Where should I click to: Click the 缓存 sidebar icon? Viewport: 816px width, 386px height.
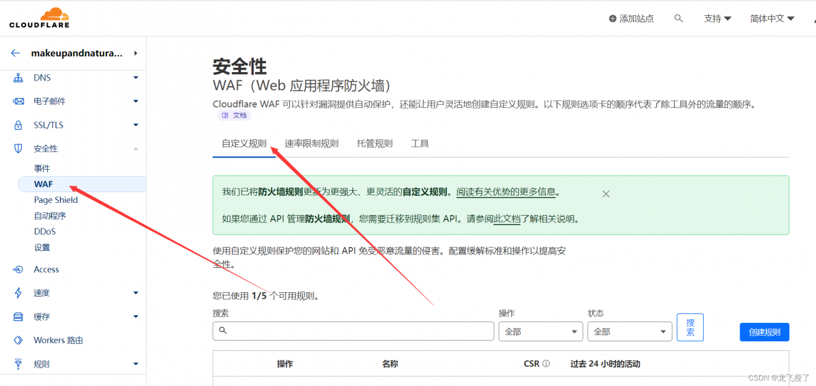[19, 316]
